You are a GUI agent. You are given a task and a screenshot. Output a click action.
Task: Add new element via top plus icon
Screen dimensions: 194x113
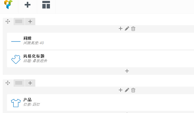(27, 5)
